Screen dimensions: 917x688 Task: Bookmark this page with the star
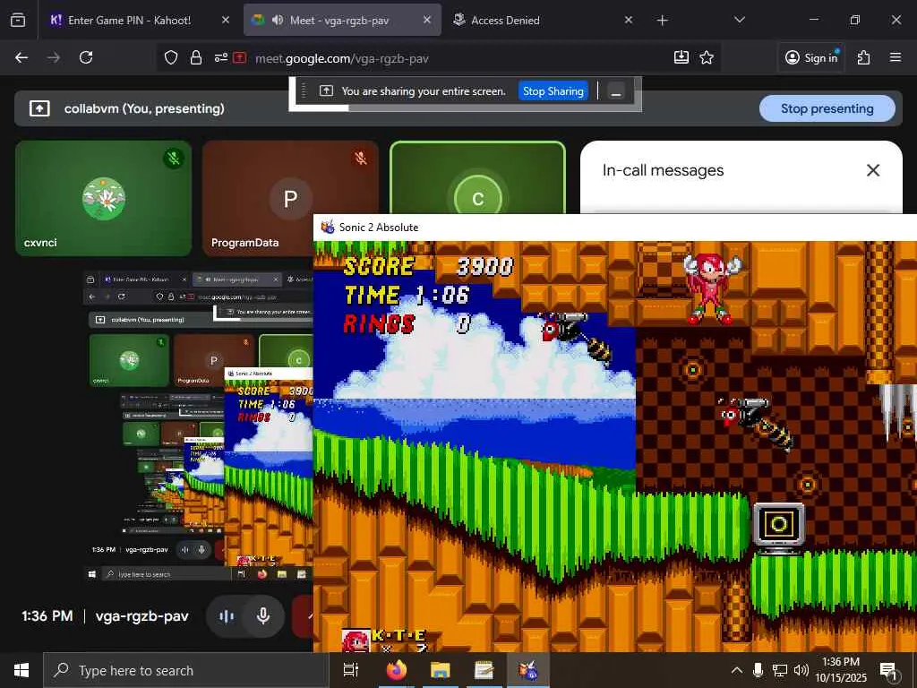pos(707,57)
